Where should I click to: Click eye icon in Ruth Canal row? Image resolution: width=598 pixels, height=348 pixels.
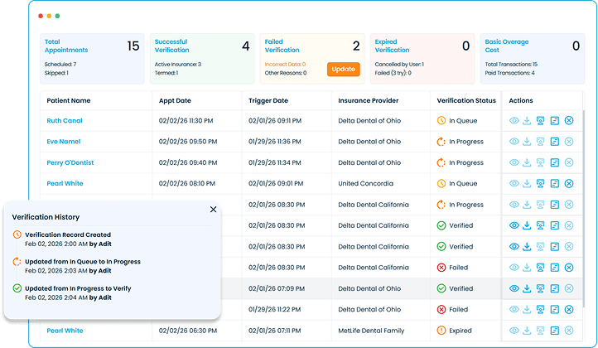[514, 121]
